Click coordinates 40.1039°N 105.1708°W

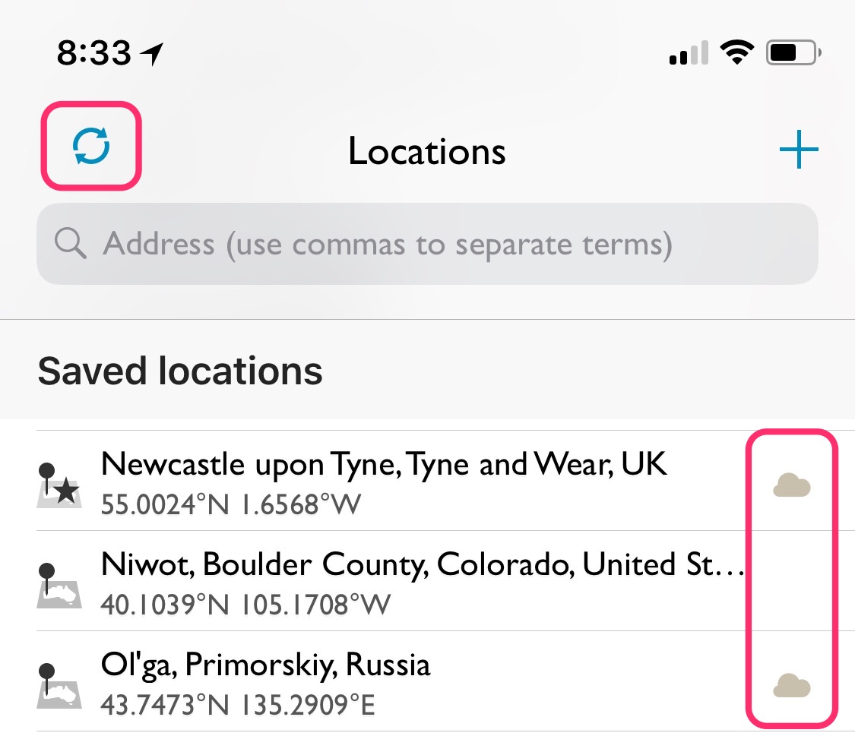click(246, 605)
